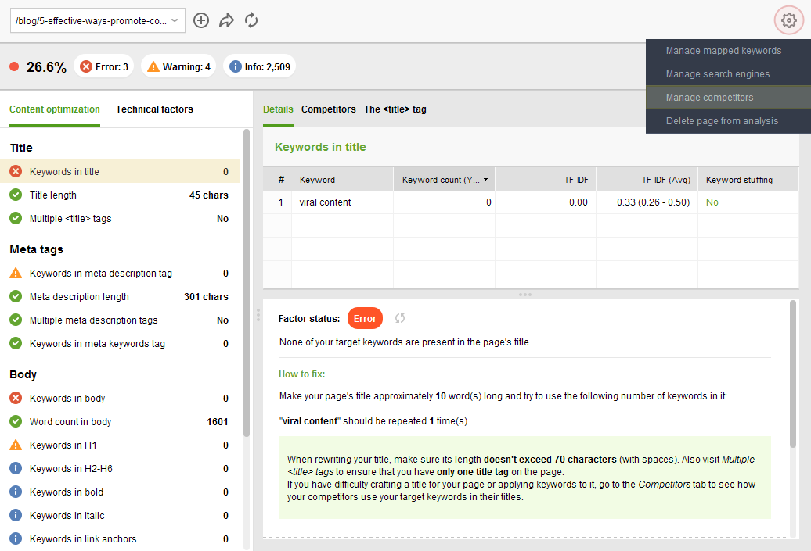Viewport: 811px width, 551px height.
Task: Select the Title length factor row
Action: tap(120, 195)
